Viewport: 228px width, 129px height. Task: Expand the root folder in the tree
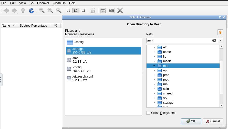pyautogui.click(x=154, y=80)
